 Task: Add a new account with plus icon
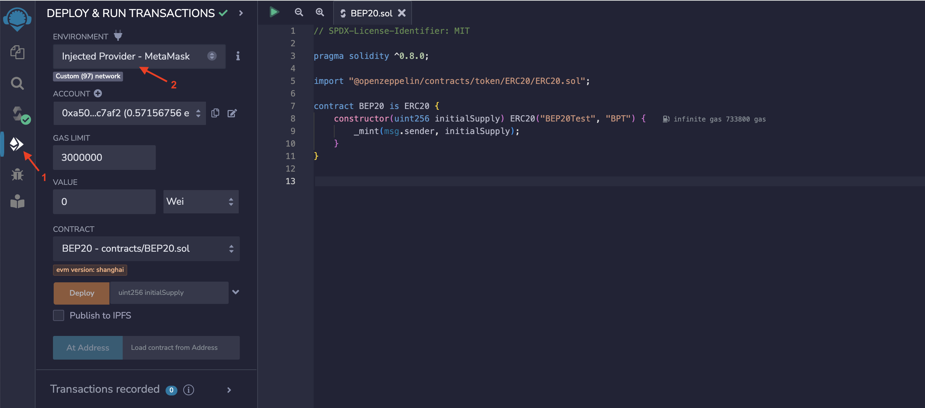[x=98, y=94]
